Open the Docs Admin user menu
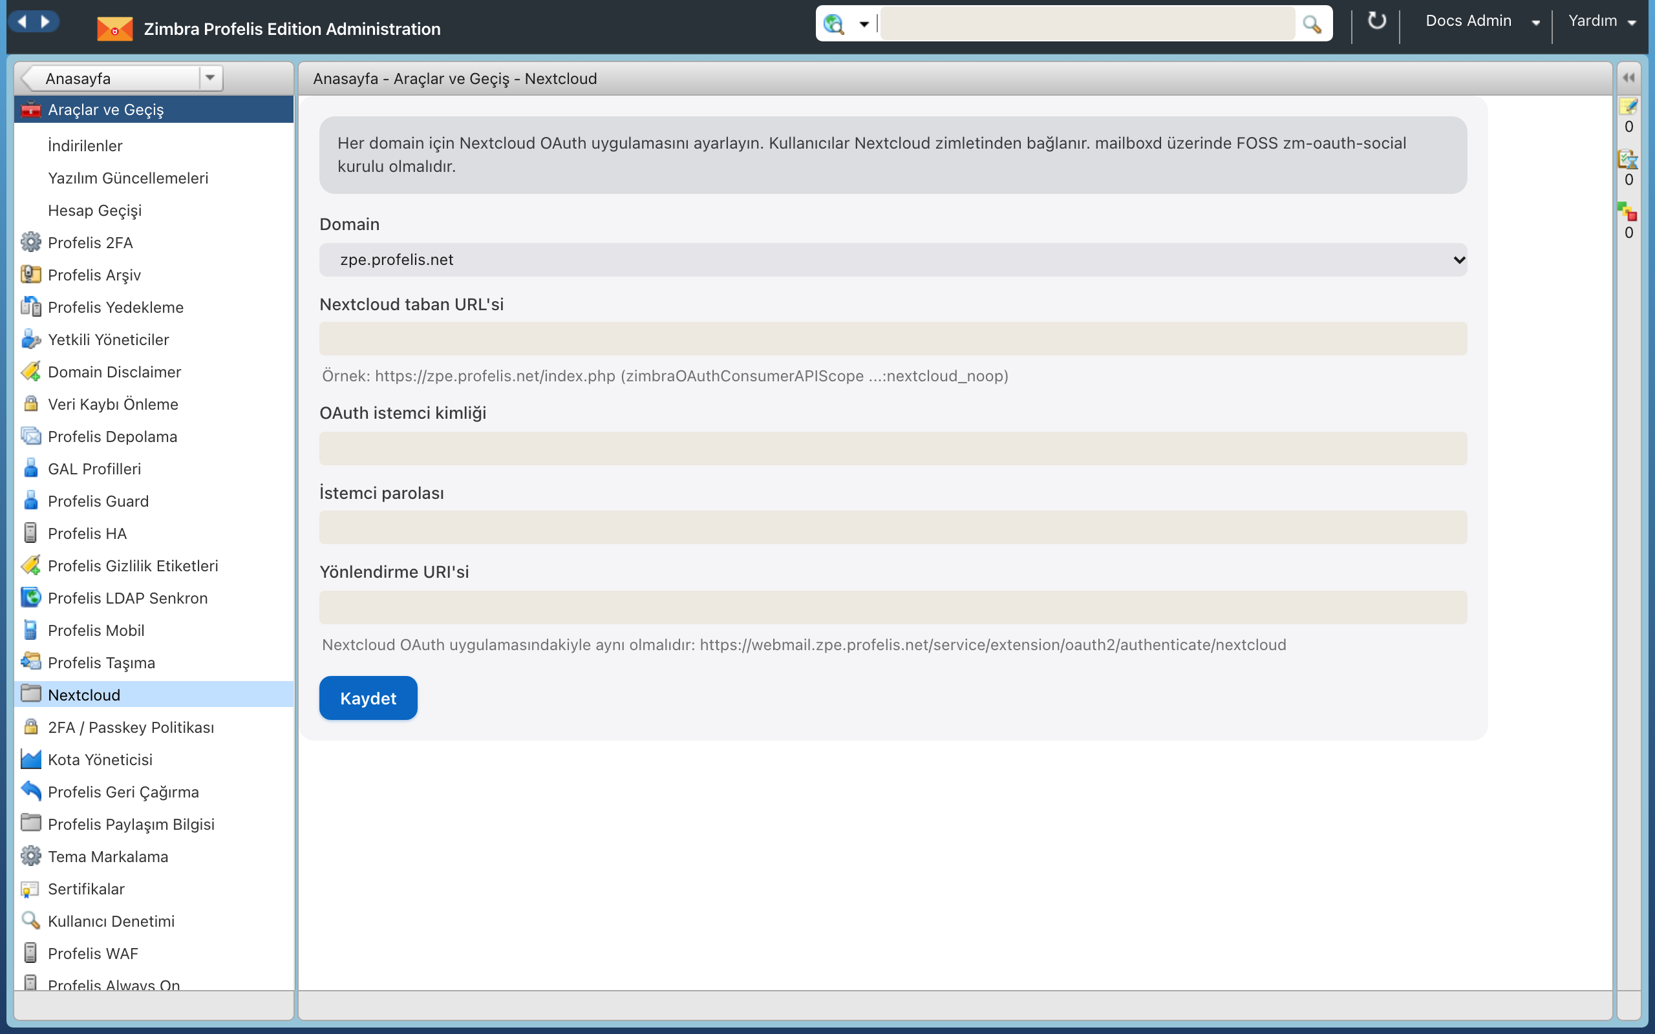Screen dimensions: 1655x1034 pyautogui.click(x=1482, y=21)
